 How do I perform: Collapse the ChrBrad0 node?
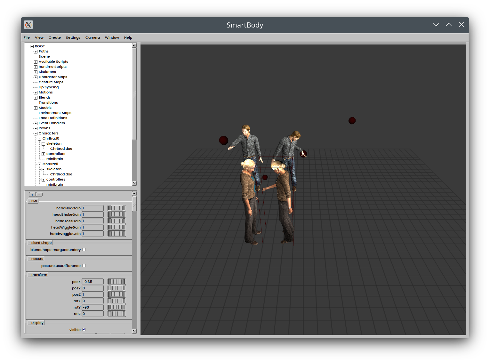click(x=39, y=139)
